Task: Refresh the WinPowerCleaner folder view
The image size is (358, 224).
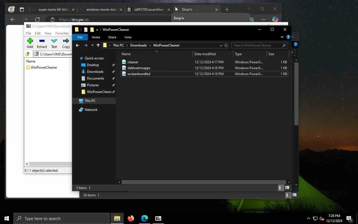Action: pos(226,45)
